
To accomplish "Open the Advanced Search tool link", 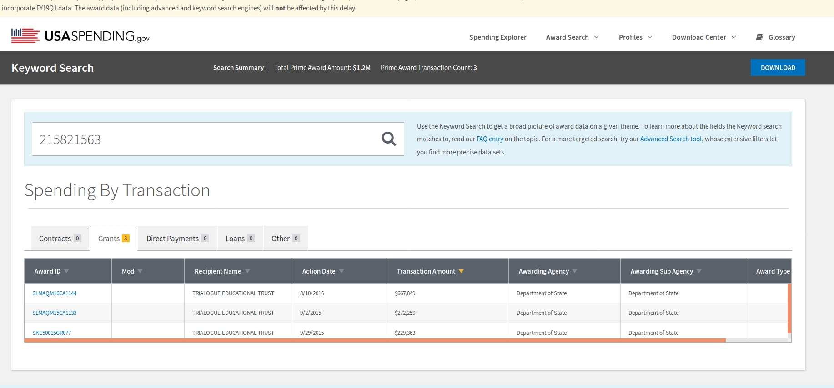I will click(x=671, y=139).
